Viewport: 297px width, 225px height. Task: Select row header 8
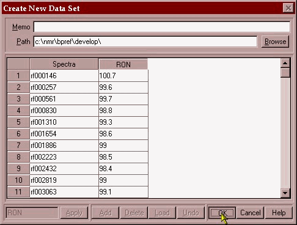18,157
